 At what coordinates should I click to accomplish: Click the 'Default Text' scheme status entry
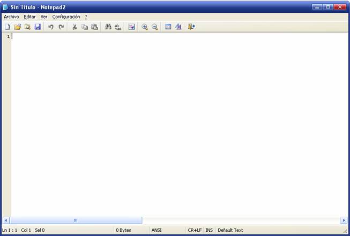[230, 230]
